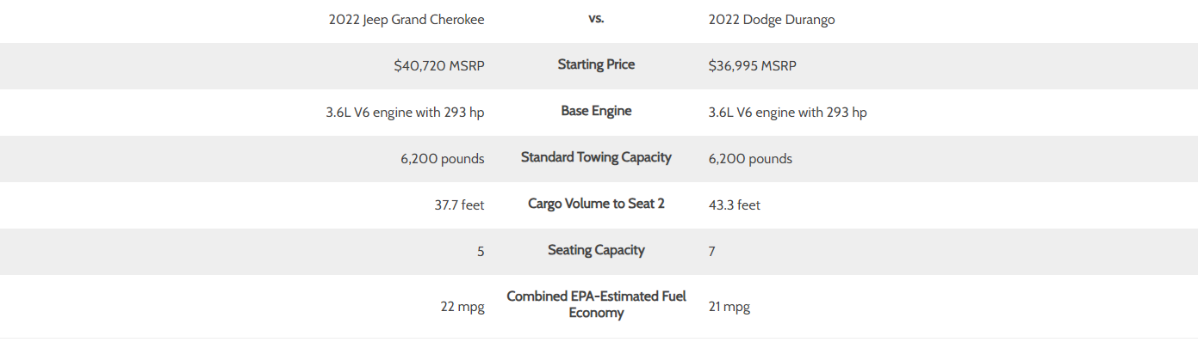
Task: Click the 2022 Dodge Durango heading
Action: click(772, 20)
